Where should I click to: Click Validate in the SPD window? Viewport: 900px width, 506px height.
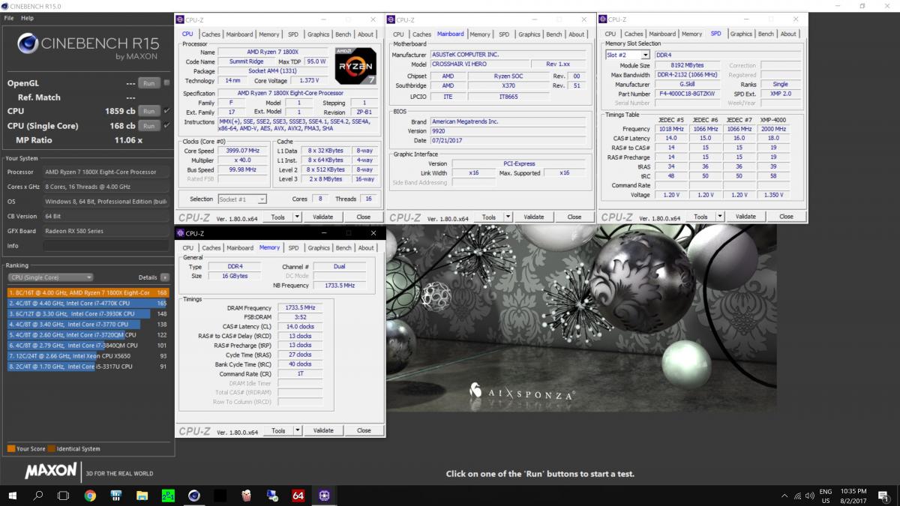745,217
